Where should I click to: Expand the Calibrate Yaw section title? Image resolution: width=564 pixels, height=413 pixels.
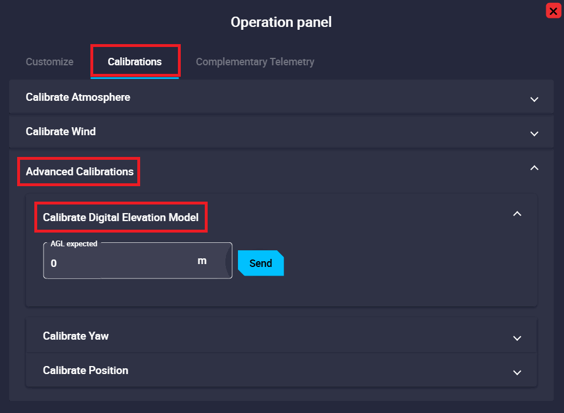click(76, 336)
